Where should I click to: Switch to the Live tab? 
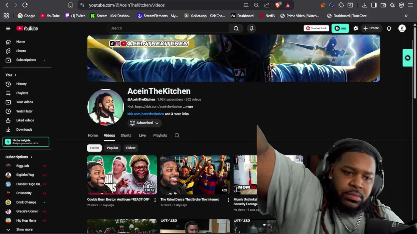(142, 135)
